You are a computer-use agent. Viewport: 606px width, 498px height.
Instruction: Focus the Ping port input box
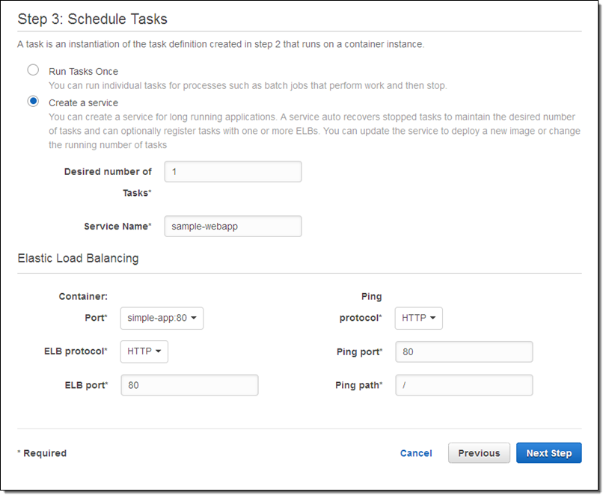pos(464,352)
